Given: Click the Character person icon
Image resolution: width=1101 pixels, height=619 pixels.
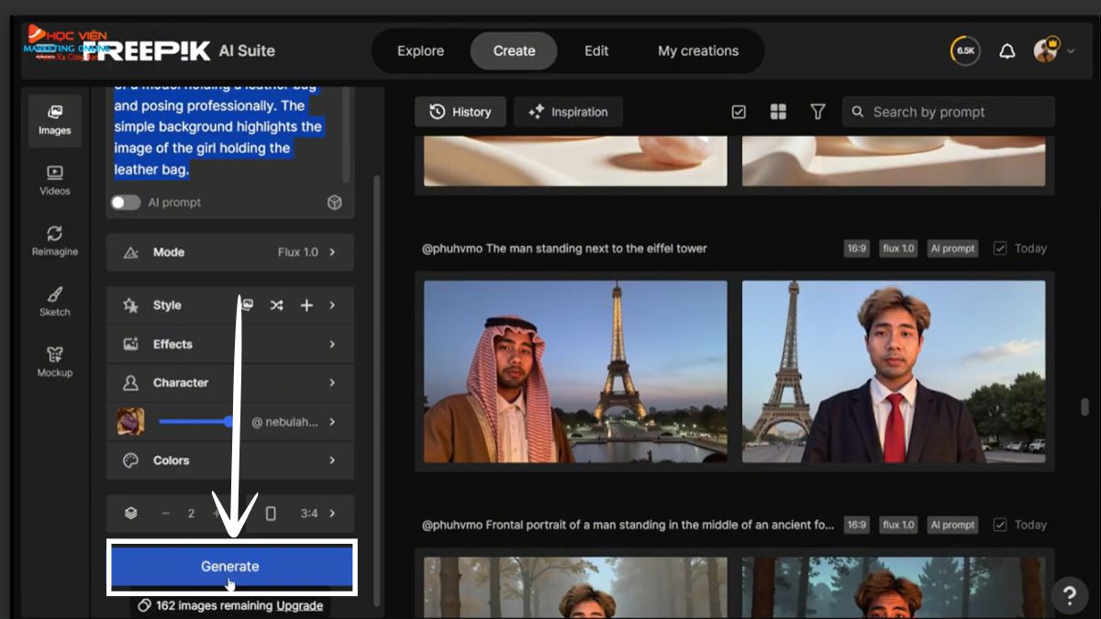Looking at the screenshot, I should pos(131,382).
